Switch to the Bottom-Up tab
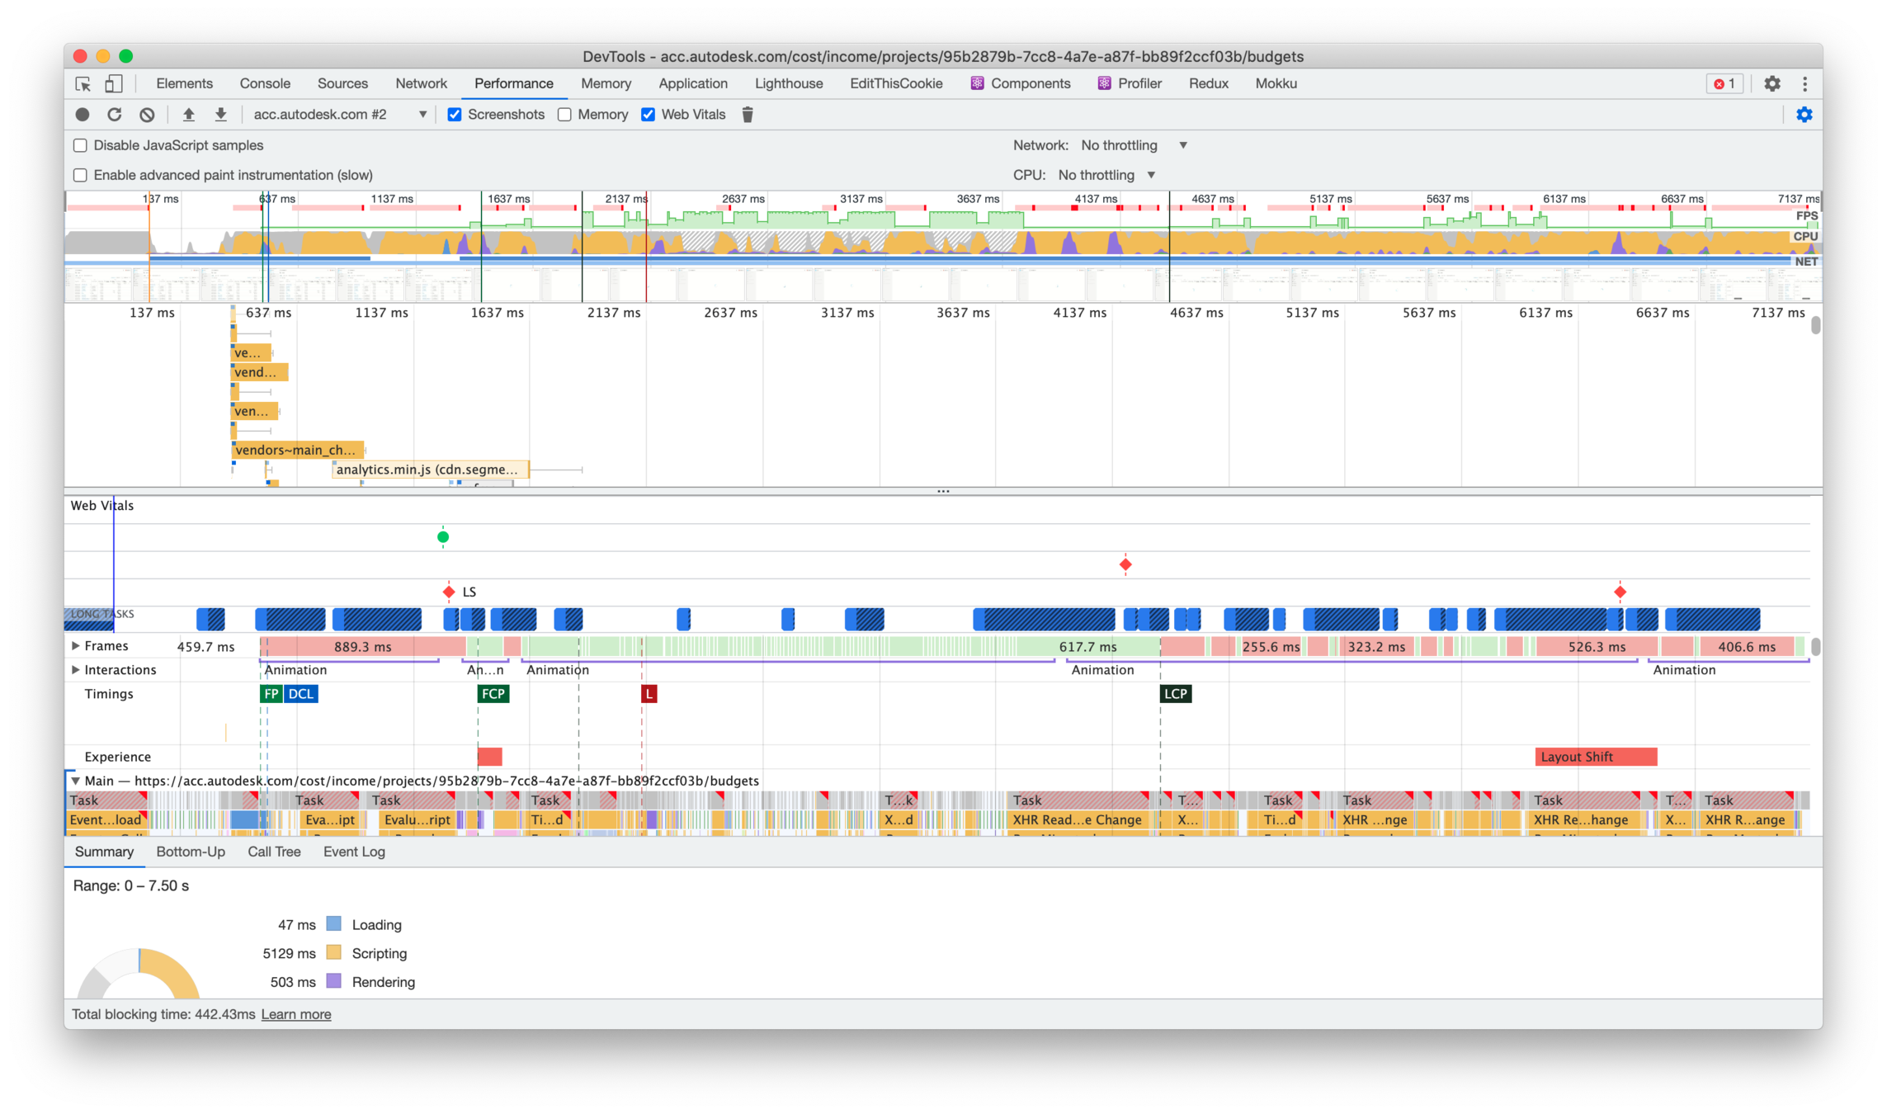 [x=191, y=852]
